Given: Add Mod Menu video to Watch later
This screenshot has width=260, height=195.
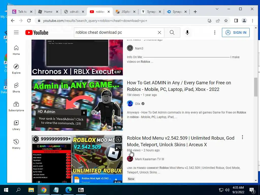Looking at the screenshot, I should [x=118, y=139].
